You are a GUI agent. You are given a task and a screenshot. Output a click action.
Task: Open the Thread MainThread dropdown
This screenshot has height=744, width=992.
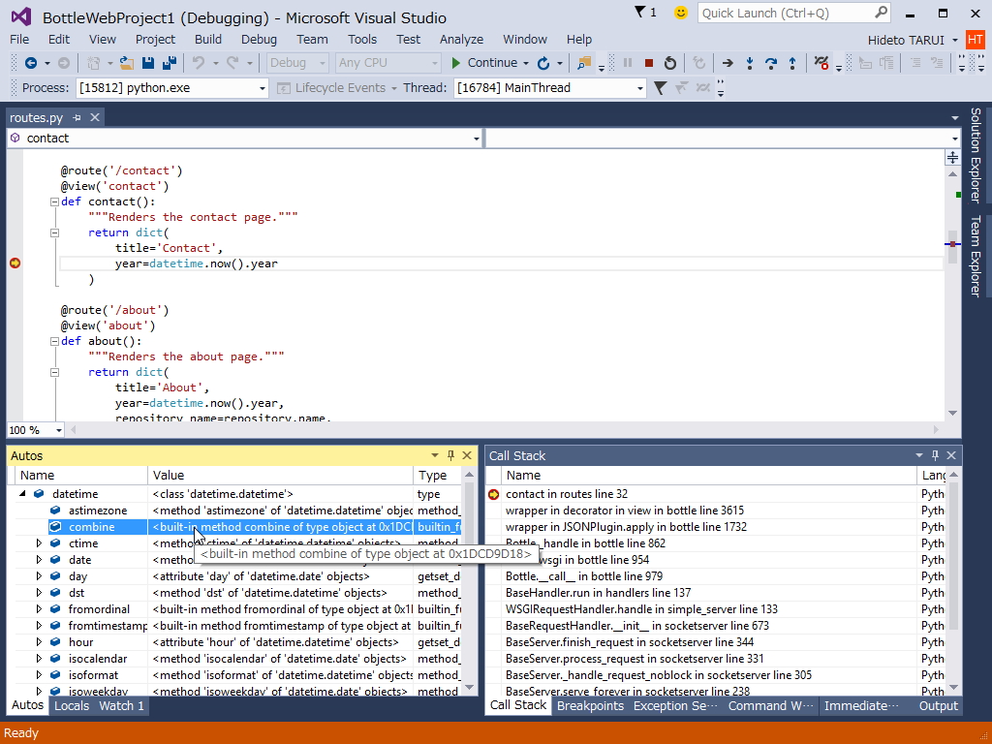639,88
